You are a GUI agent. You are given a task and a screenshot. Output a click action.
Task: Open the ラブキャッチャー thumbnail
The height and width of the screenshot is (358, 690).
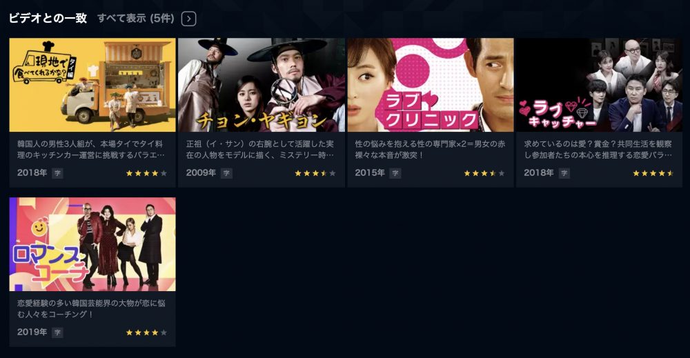[600, 85]
